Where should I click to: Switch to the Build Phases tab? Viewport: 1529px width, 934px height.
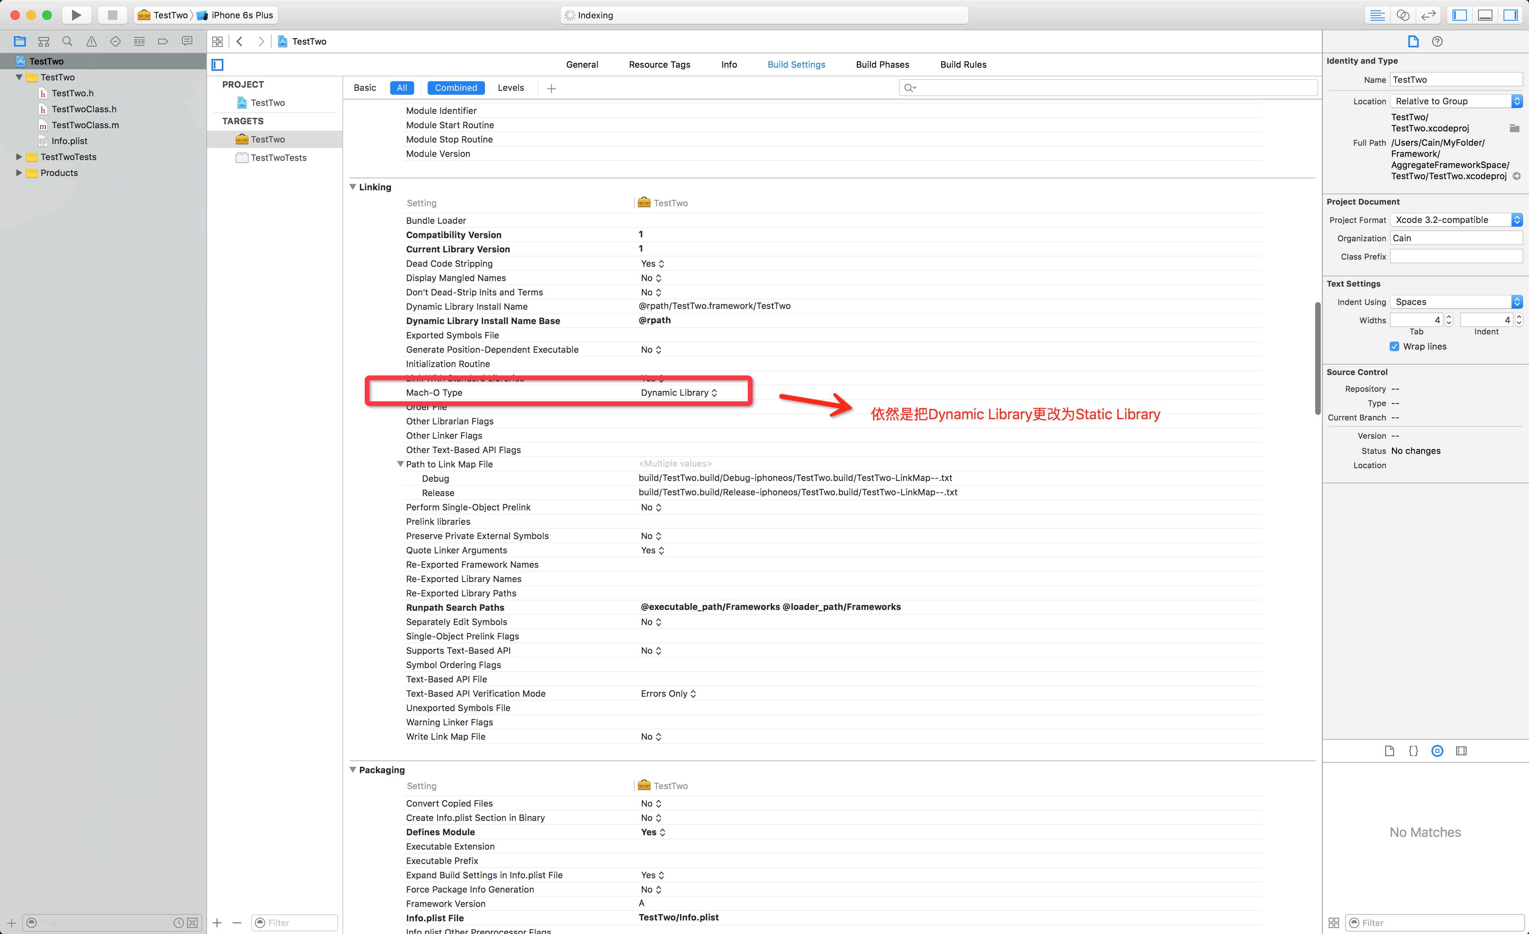(x=882, y=64)
